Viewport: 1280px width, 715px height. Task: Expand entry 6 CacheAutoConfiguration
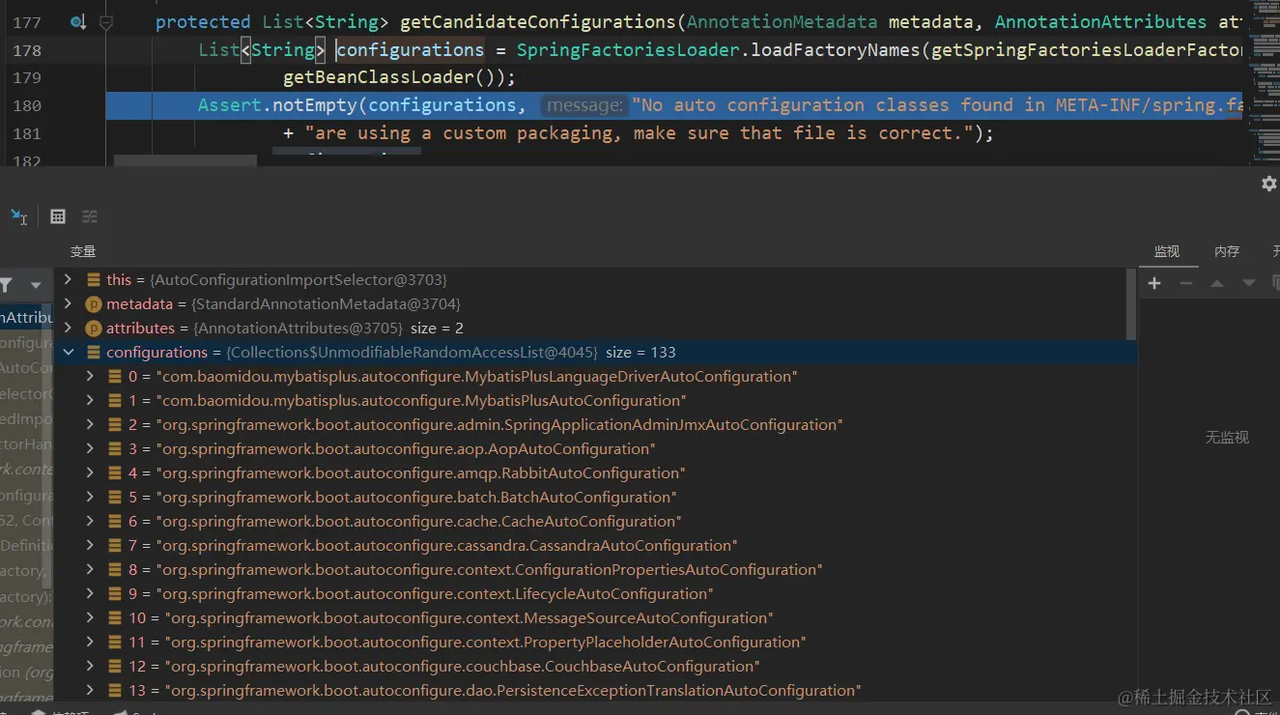90,522
